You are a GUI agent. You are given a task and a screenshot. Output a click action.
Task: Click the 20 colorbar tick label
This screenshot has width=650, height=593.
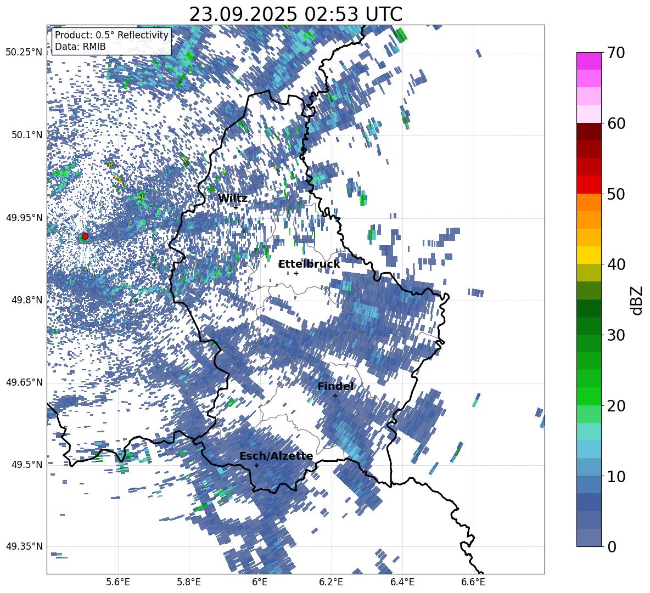pos(615,406)
